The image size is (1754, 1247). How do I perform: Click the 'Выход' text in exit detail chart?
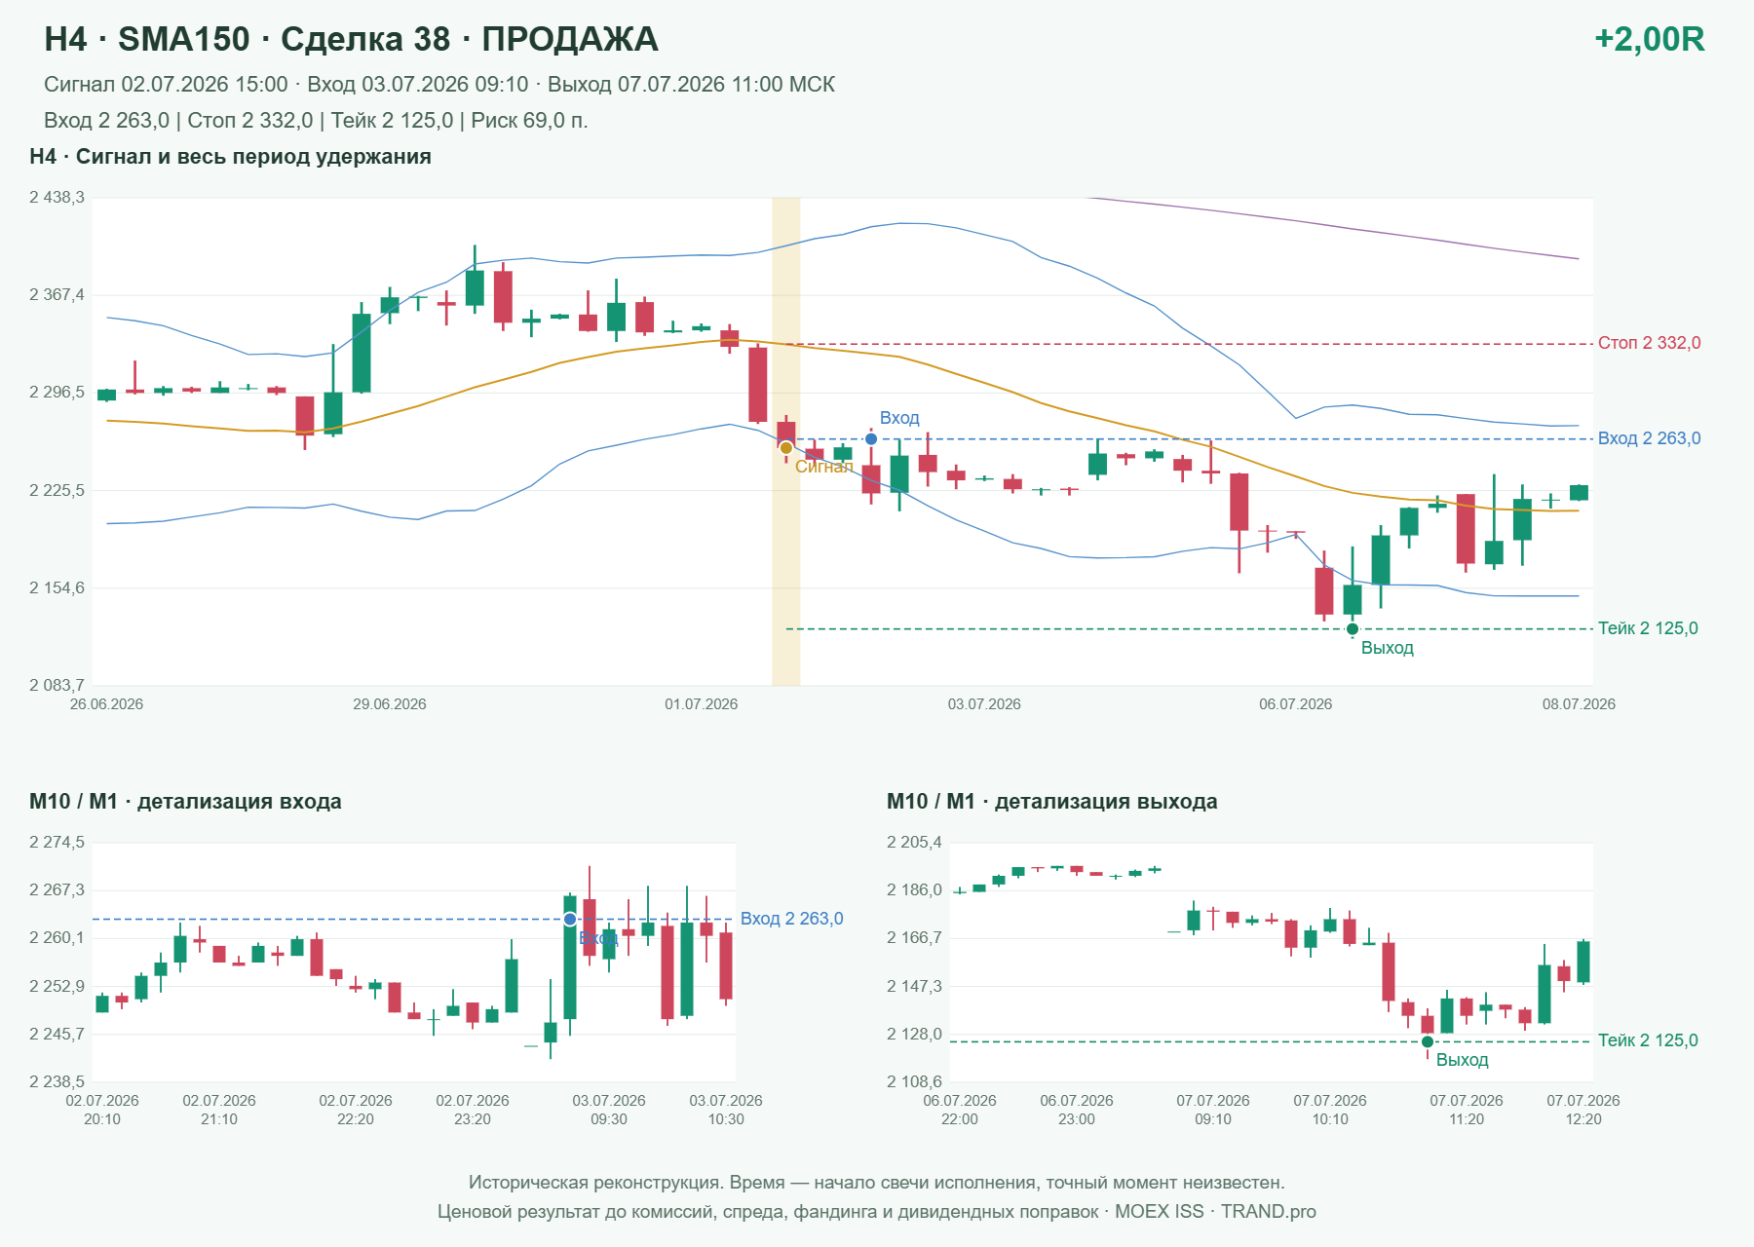[1462, 1060]
